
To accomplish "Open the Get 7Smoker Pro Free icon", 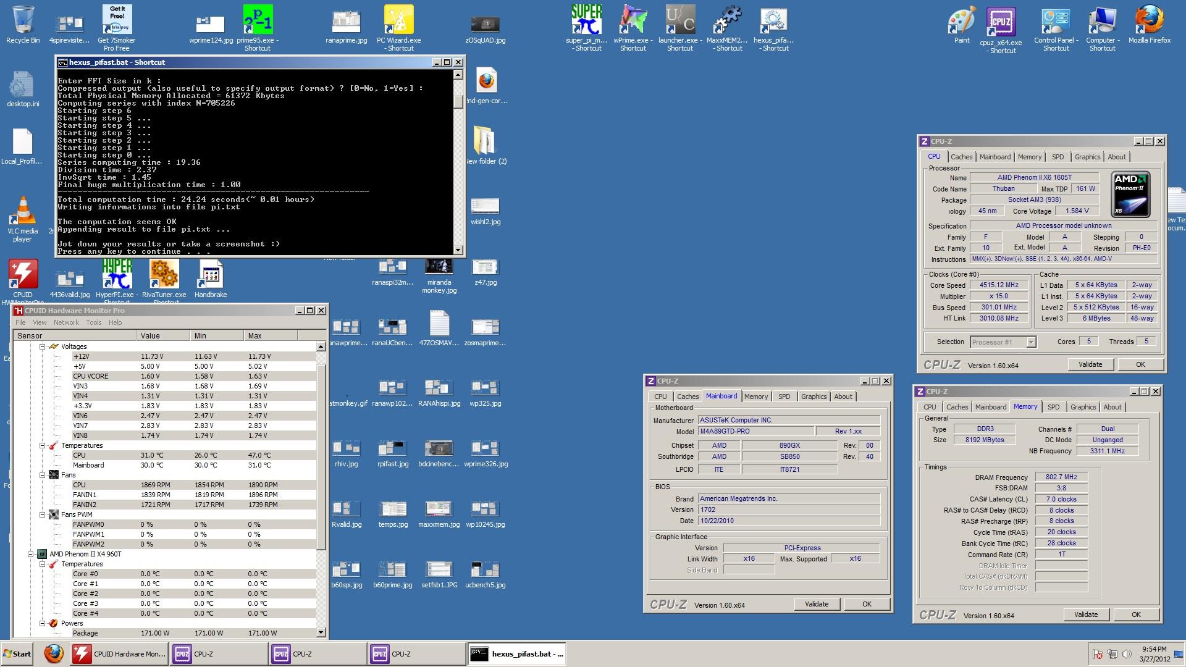I will [x=117, y=28].
